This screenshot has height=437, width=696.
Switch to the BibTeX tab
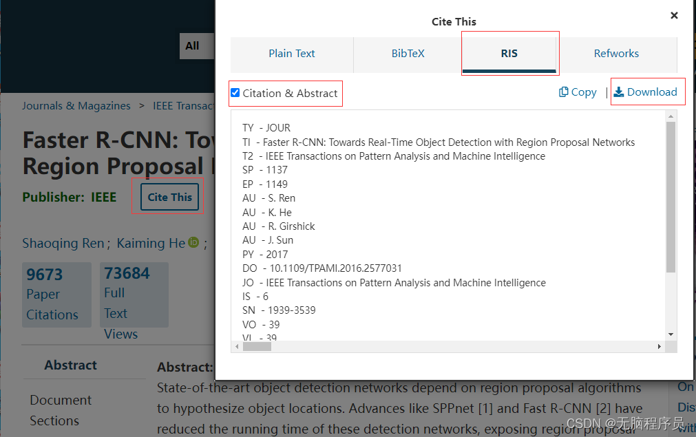[x=408, y=54]
